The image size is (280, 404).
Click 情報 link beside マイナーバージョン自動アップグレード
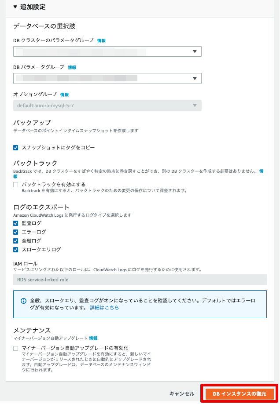point(93,338)
